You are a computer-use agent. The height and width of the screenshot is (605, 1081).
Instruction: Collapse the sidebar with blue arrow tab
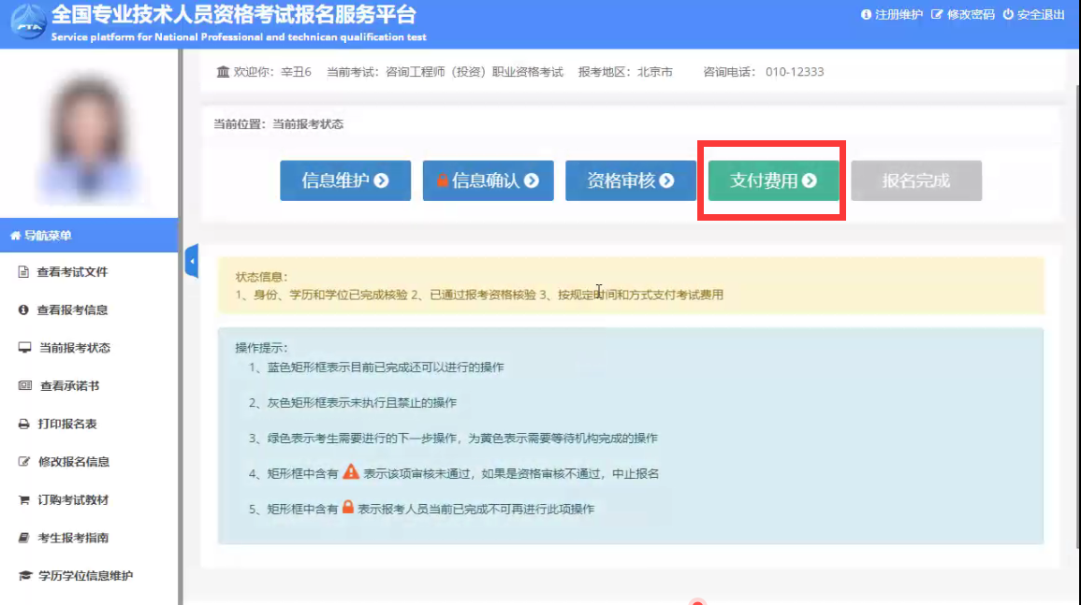coord(192,262)
